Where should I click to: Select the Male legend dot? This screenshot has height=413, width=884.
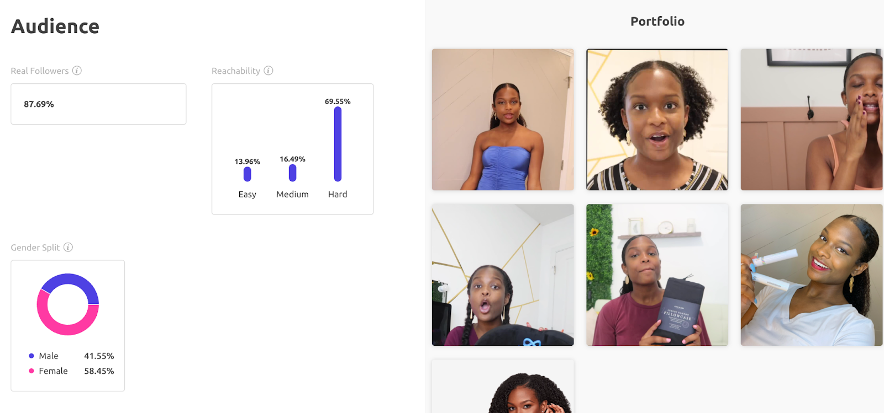coord(31,356)
